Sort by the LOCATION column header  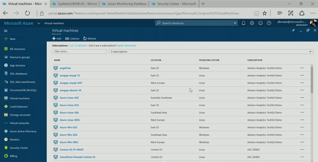[156, 60]
